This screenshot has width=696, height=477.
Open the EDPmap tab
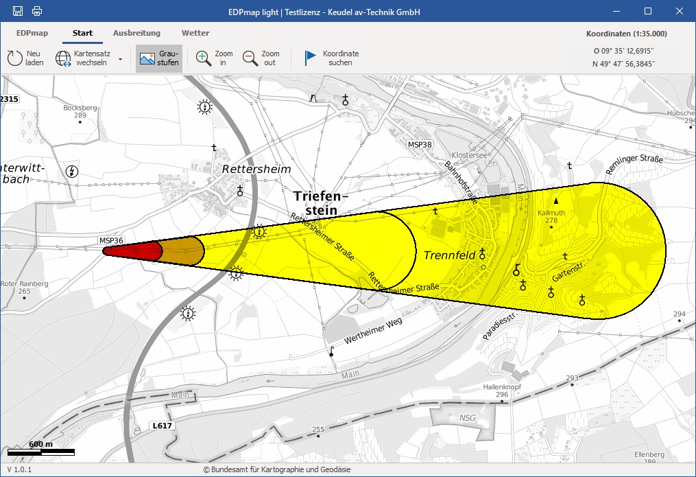click(x=32, y=33)
